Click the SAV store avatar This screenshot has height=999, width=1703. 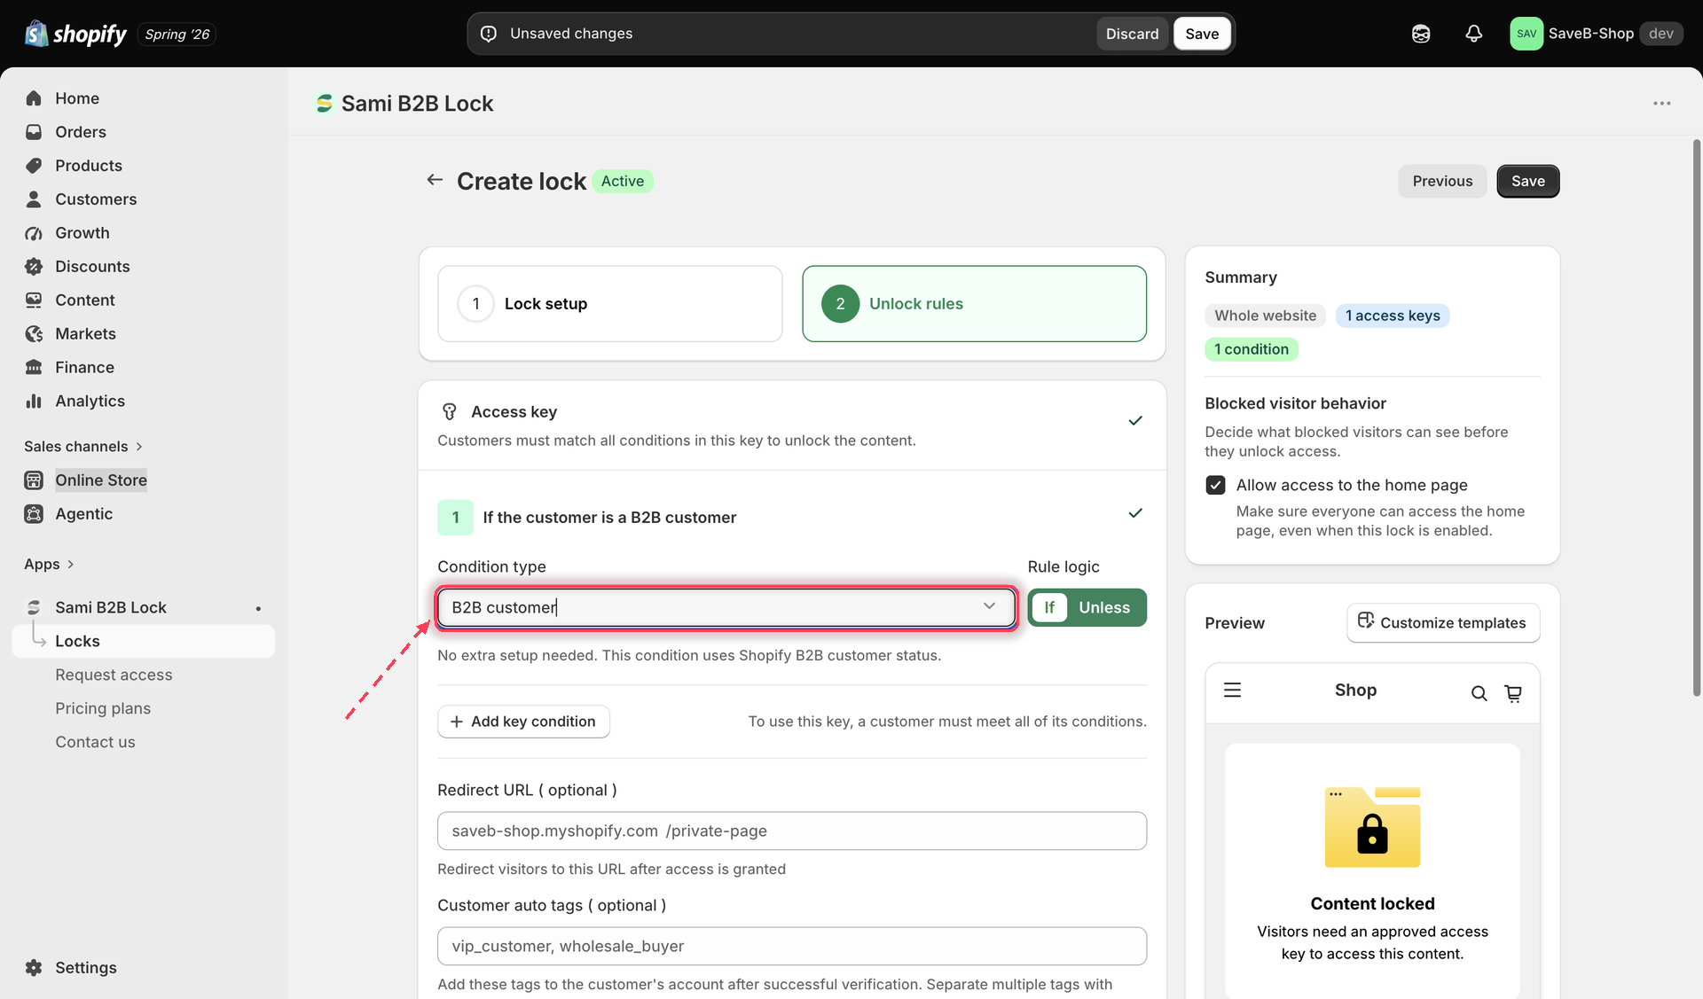click(x=1526, y=34)
